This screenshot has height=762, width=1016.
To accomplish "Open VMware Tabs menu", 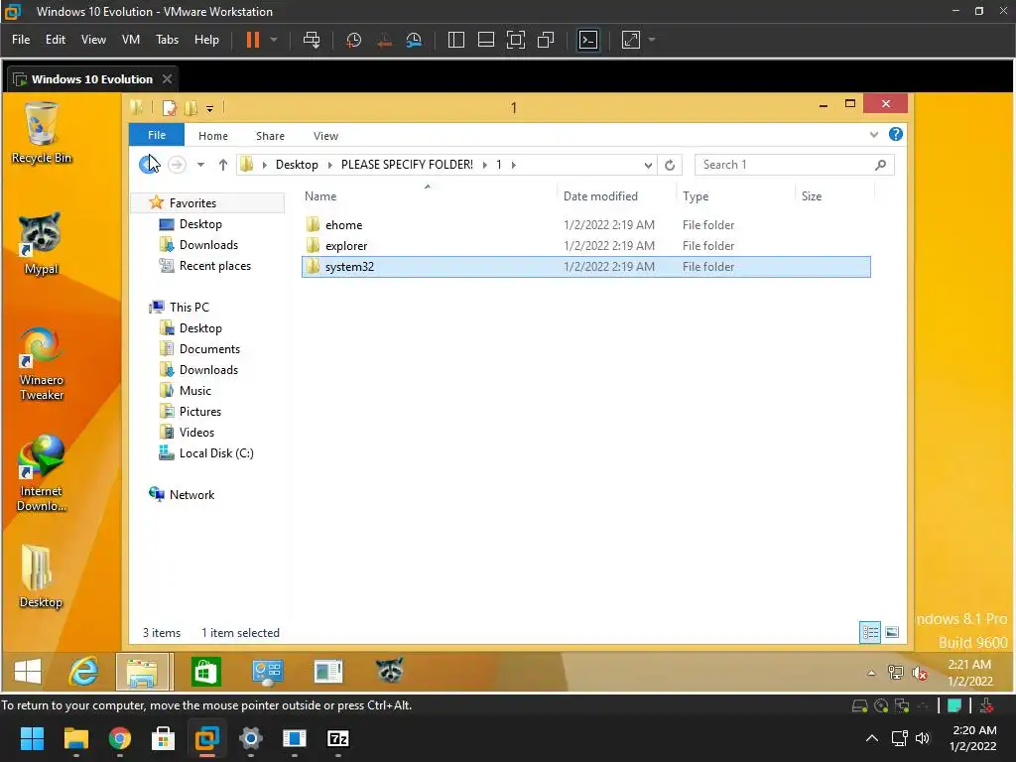I will click(167, 40).
